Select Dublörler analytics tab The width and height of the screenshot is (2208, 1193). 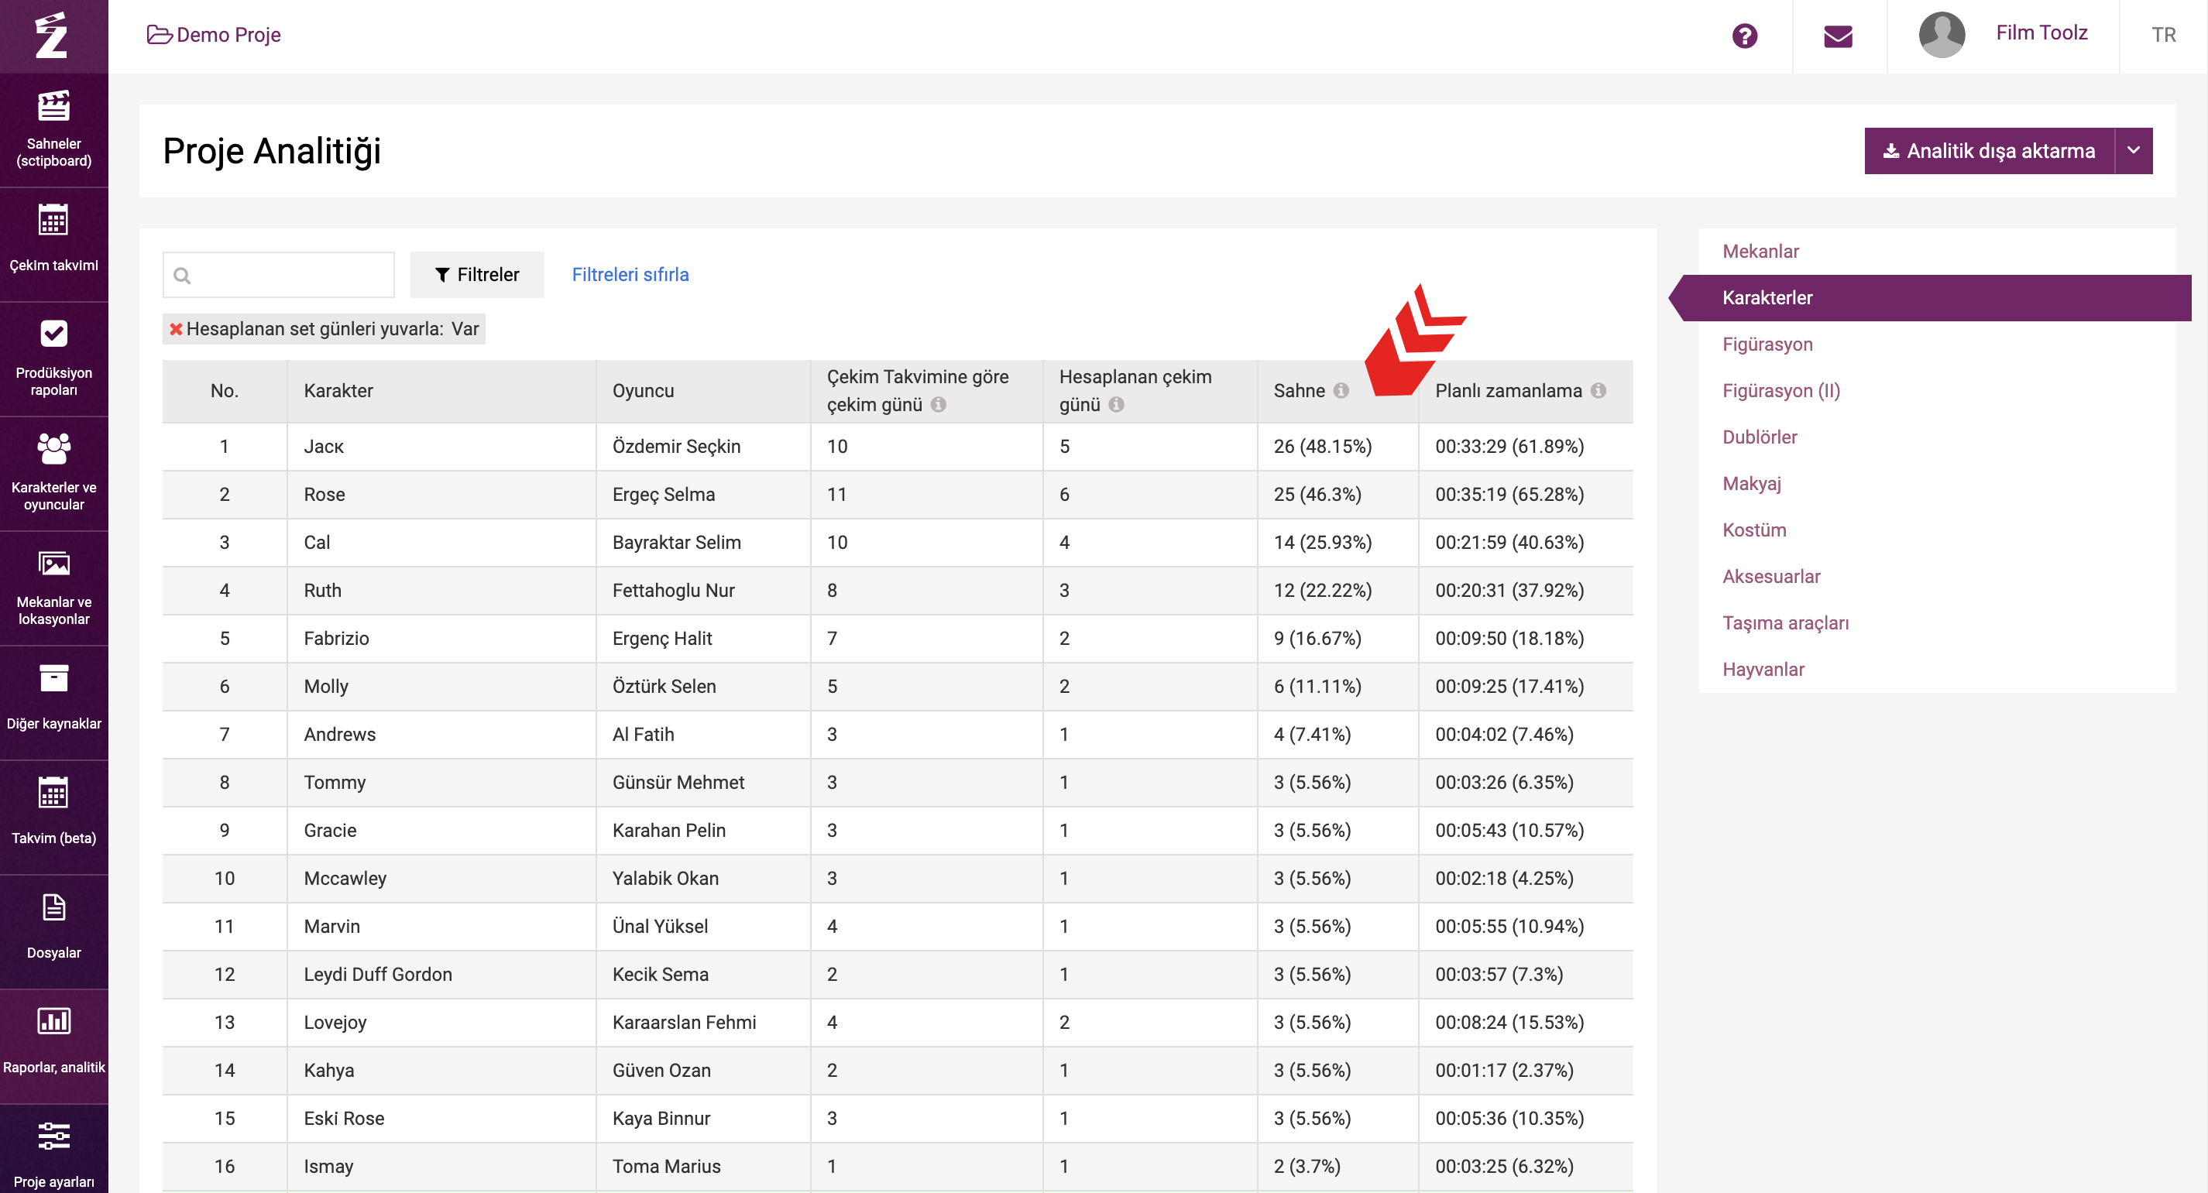[x=1760, y=437]
